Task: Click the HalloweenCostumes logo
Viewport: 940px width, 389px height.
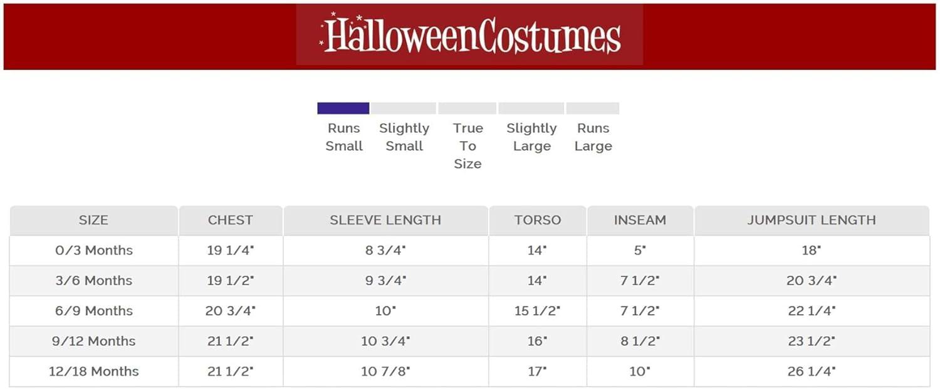Action: coord(470,35)
